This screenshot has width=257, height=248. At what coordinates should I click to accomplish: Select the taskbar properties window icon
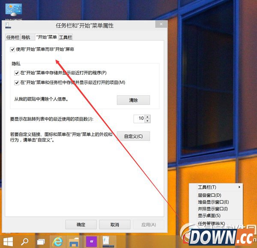tap(108, 242)
